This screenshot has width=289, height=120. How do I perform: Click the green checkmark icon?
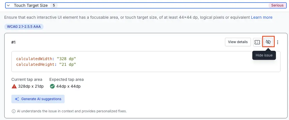tap(52, 86)
